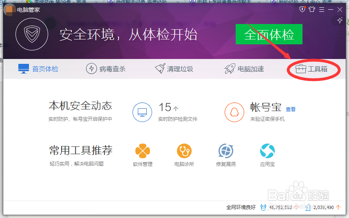
Task: Open the 工具箱 toolbox tab
Action: [311, 69]
